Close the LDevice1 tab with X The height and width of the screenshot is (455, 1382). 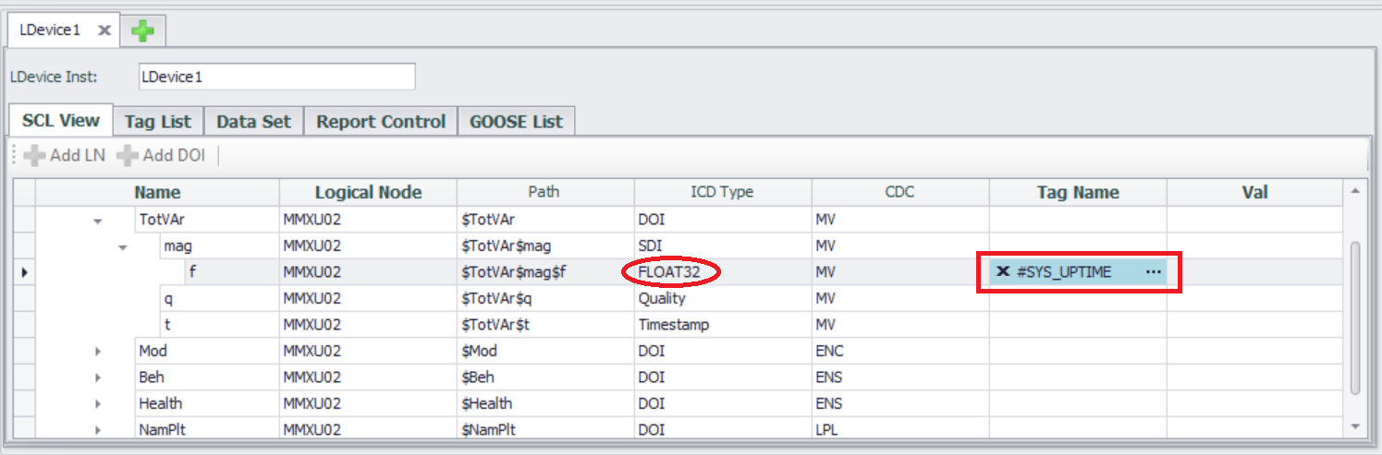click(x=104, y=30)
